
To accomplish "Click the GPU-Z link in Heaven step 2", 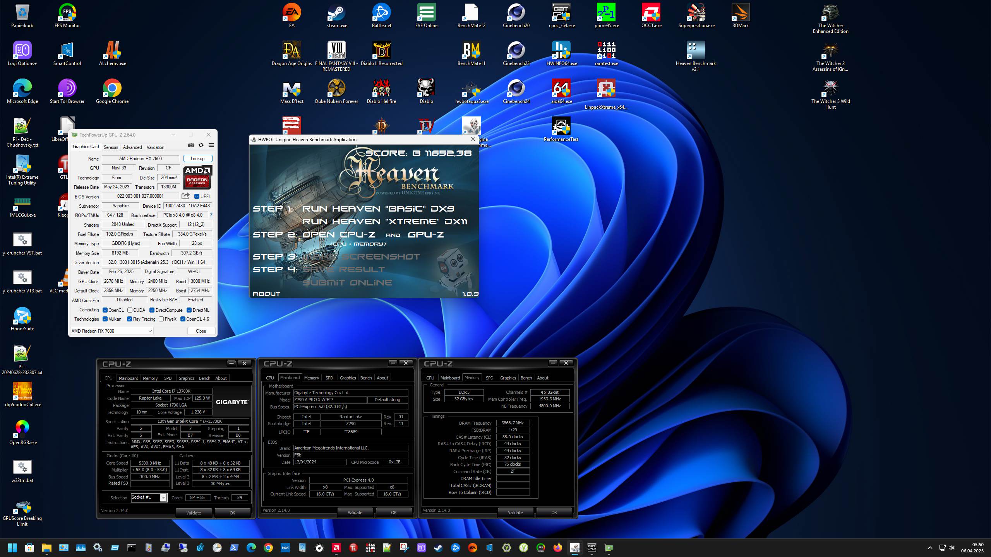I will click(x=426, y=235).
